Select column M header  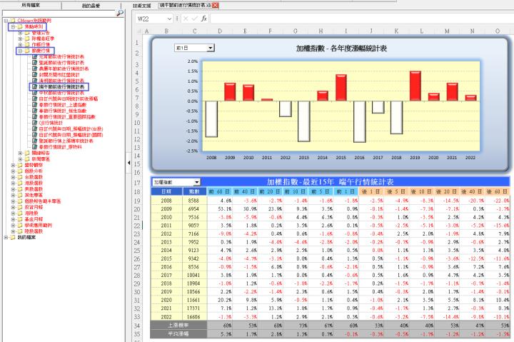(447, 31)
